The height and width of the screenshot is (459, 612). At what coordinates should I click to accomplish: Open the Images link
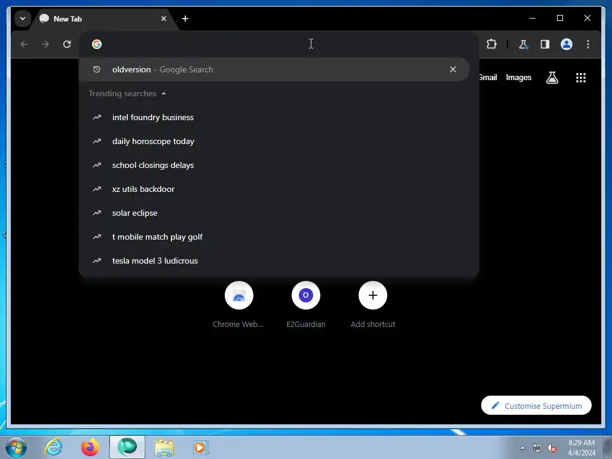click(518, 77)
